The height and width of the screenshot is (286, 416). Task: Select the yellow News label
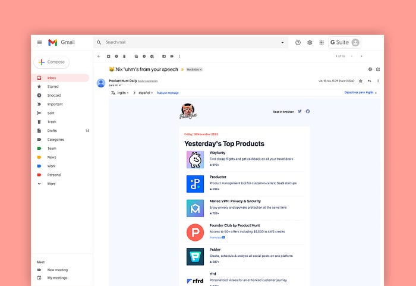(x=52, y=157)
